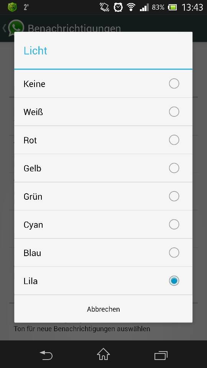Tap the WhatsApp logo in header
This screenshot has width=207, height=368.
point(16,28)
